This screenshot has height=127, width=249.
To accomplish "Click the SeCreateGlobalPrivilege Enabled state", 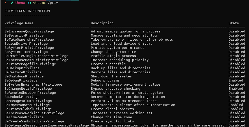I will (x=236, y=109).
